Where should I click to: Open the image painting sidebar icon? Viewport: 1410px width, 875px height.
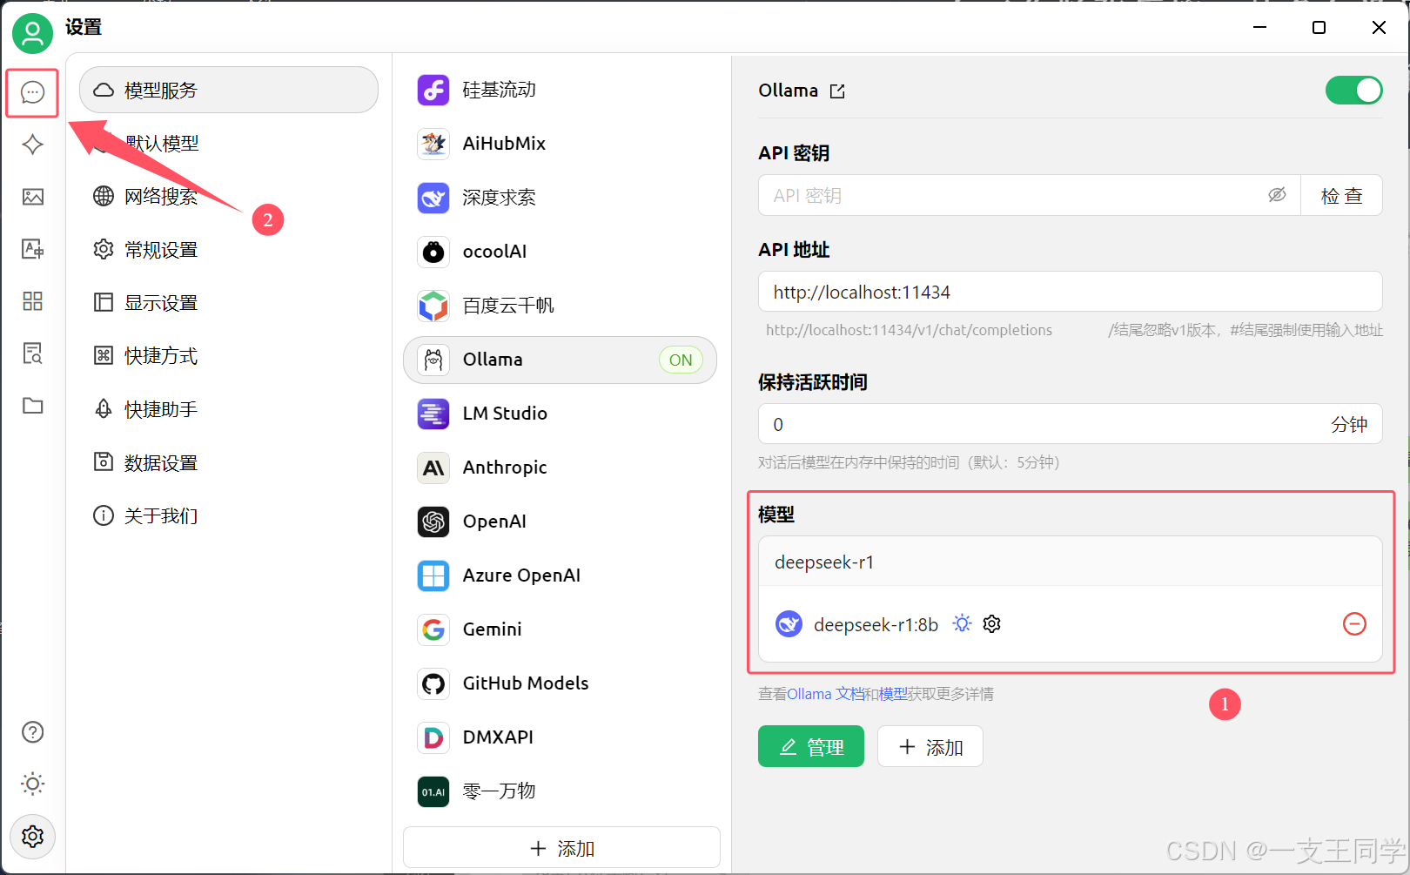click(32, 197)
